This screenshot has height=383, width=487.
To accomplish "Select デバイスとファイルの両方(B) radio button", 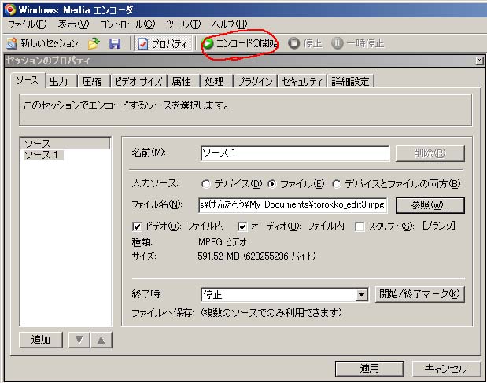I will 337,184.
